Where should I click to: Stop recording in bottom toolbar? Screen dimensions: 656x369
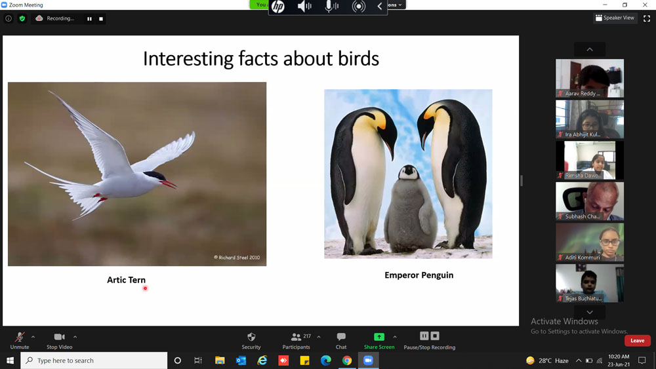click(435, 336)
